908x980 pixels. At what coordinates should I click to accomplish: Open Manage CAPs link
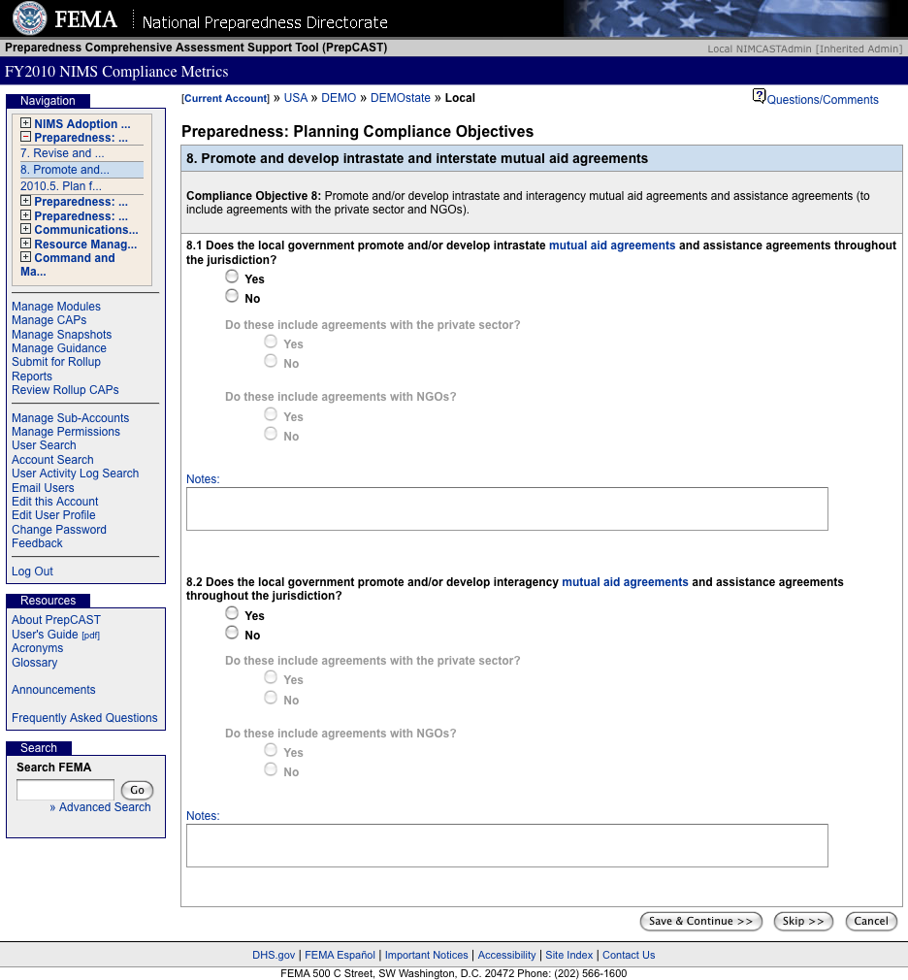click(49, 320)
